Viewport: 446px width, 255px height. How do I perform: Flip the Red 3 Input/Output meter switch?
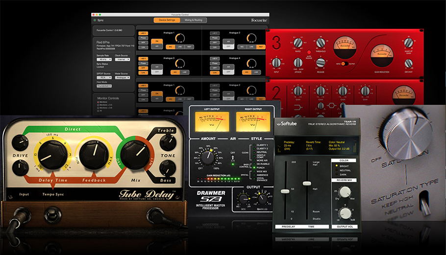tap(345, 64)
